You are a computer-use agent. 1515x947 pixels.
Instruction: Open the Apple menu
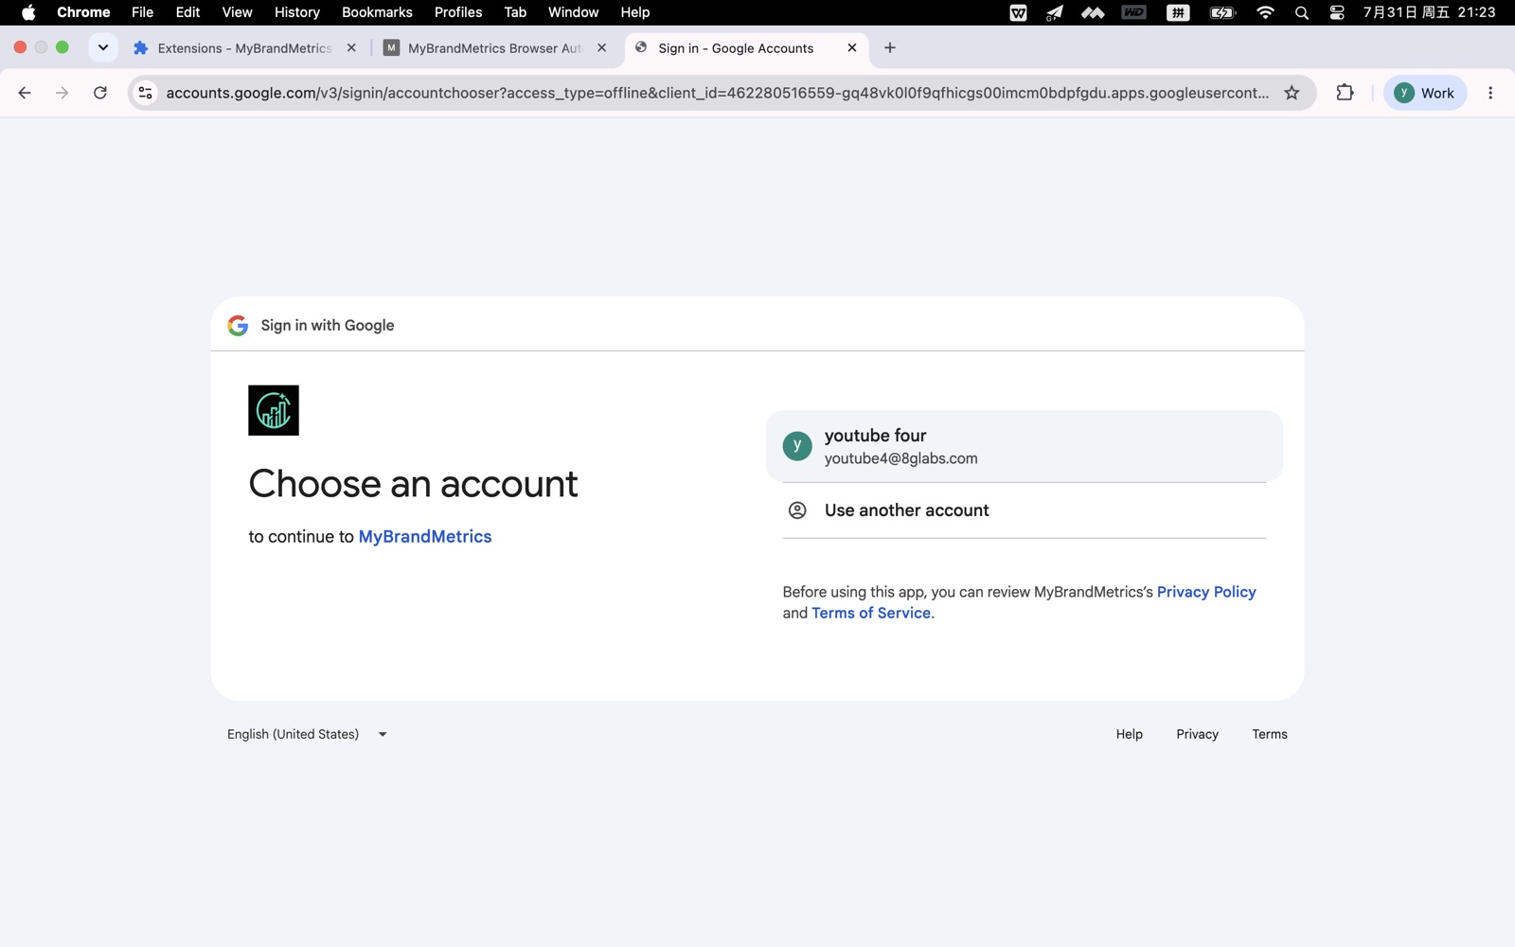[x=28, y=12]
